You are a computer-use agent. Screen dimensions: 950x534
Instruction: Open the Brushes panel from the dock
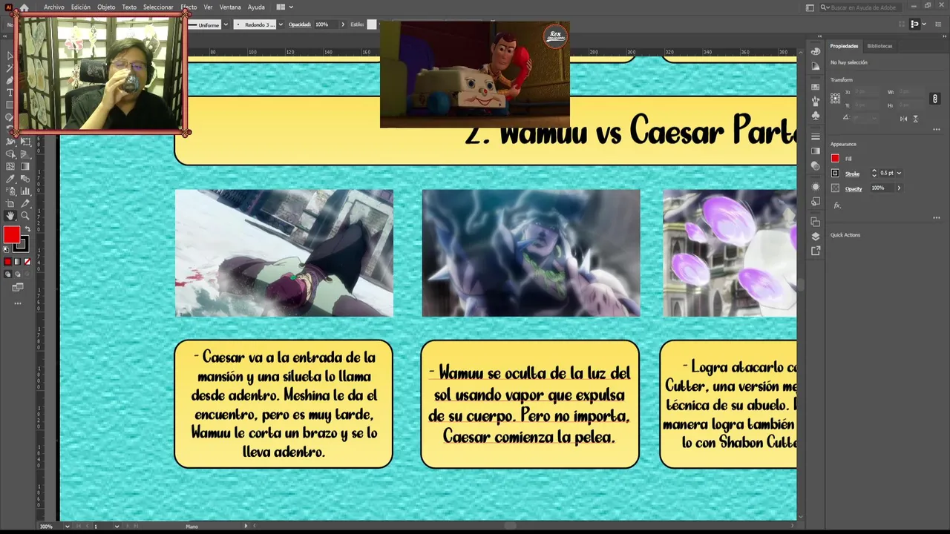816,101
